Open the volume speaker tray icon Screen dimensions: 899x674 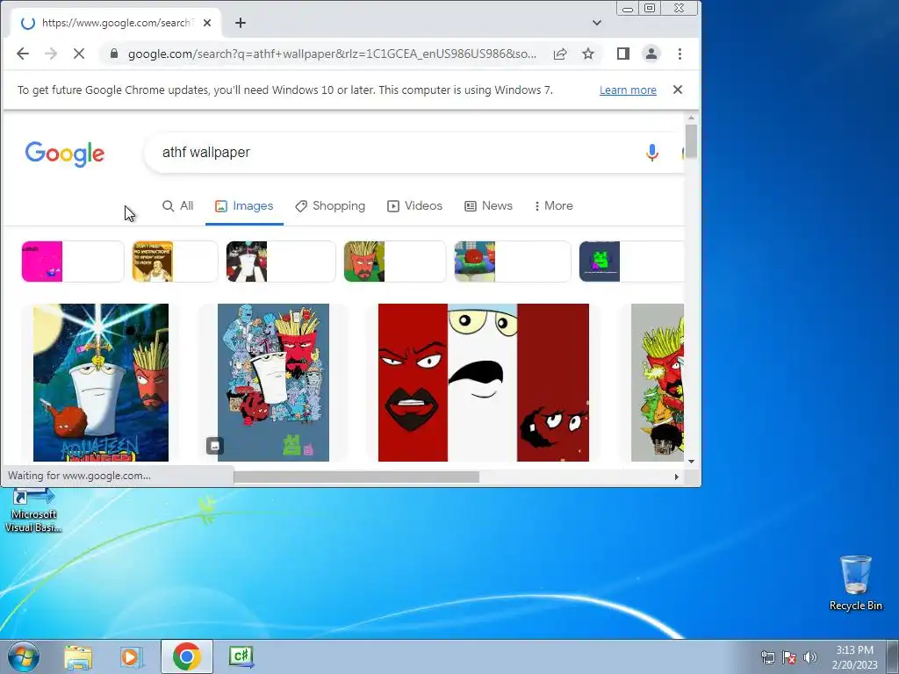810,657
